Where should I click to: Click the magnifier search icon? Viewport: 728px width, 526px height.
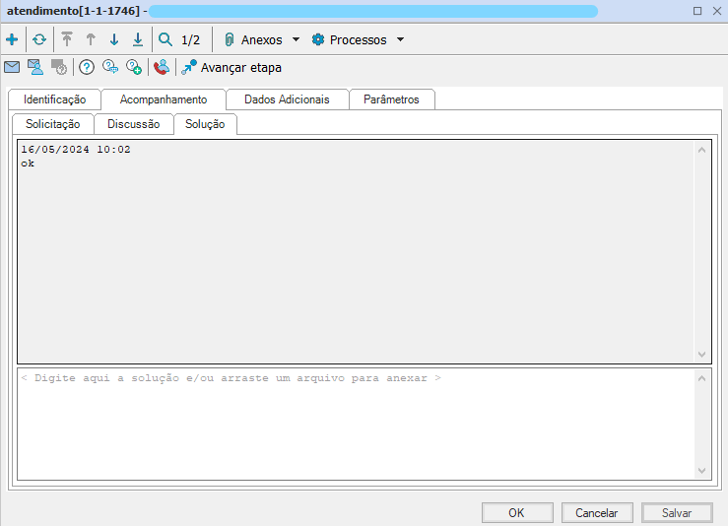pos(165,40)
